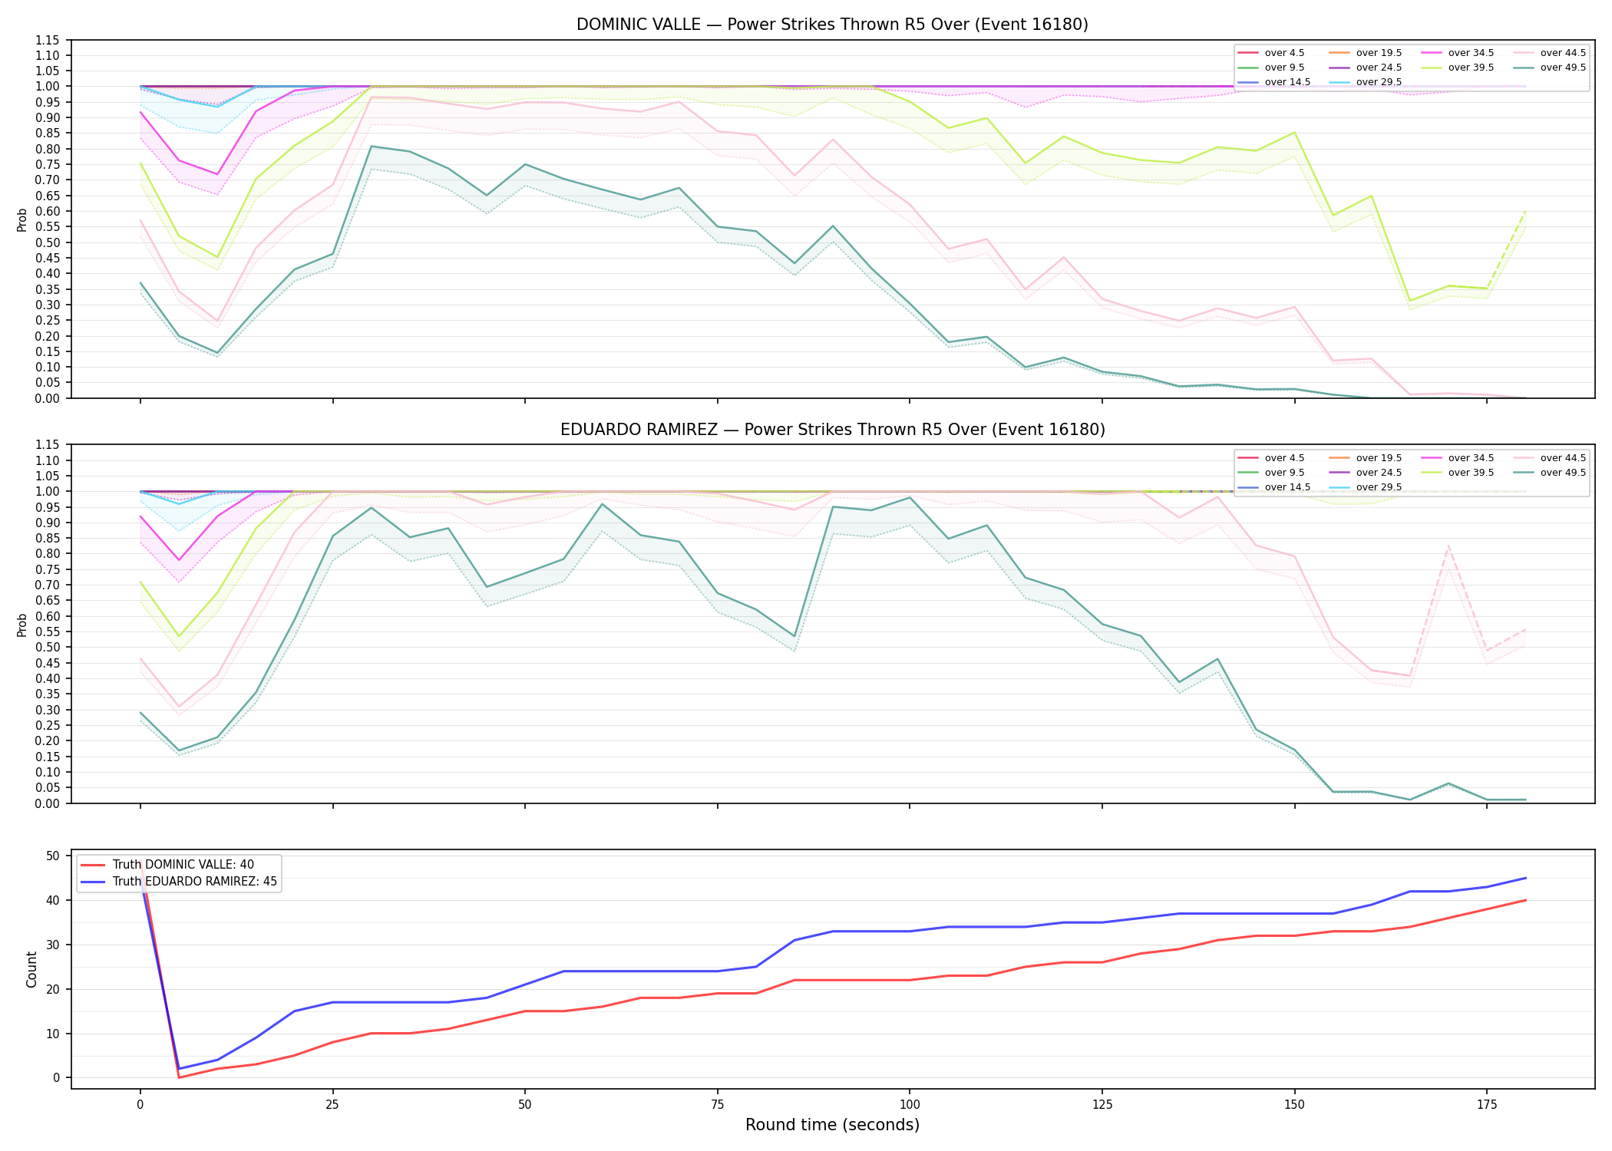
Task: Click the x-axis tick label 25
Action: tap(332, 1105)
